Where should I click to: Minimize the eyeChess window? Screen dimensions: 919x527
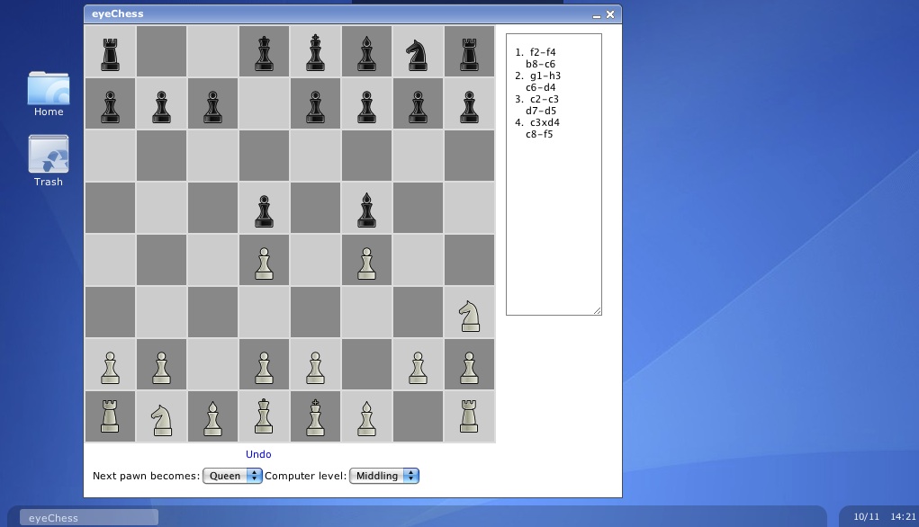coord(597,15)
